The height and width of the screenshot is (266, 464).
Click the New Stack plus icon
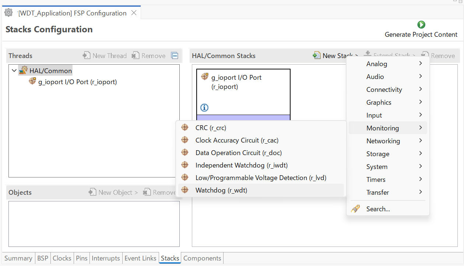[x=317, y=55]
